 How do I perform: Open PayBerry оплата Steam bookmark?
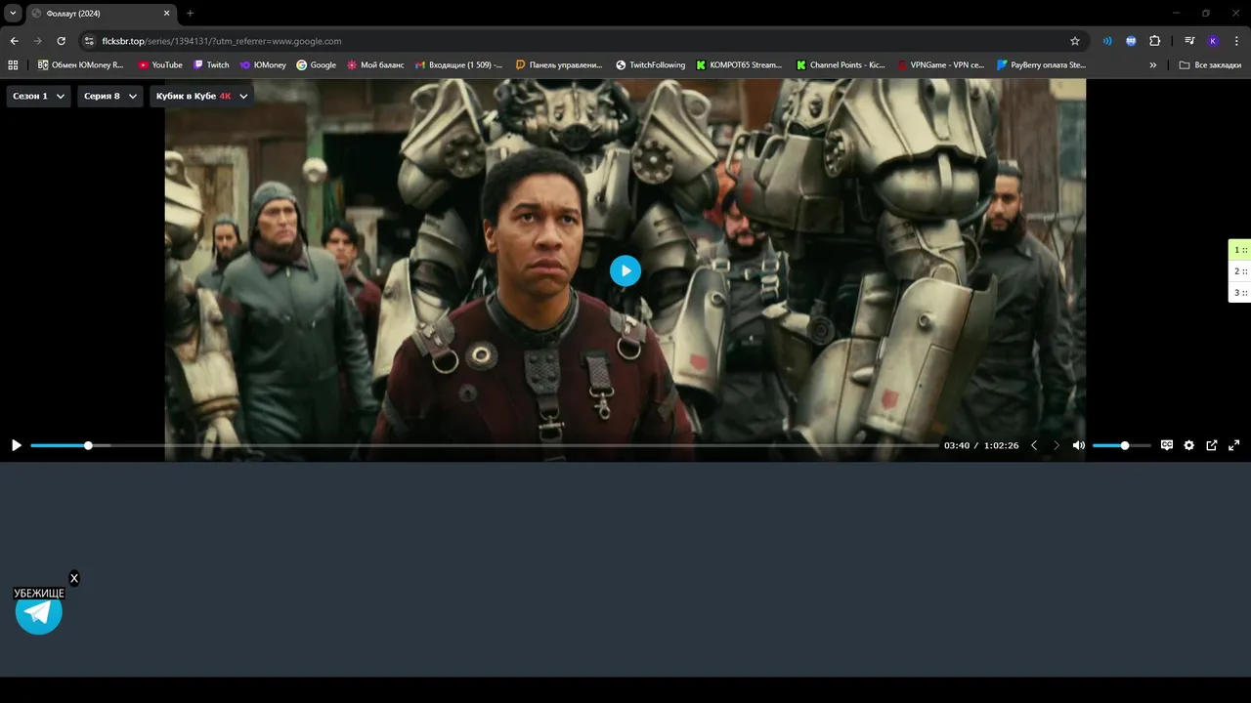1041,65
